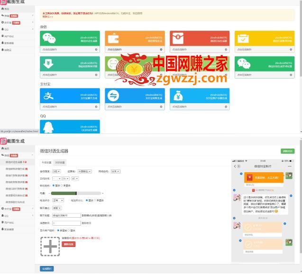This screenshot has width=302, height=274.
Task: Click the red delete background button
Action: click(x=69, y=244)
